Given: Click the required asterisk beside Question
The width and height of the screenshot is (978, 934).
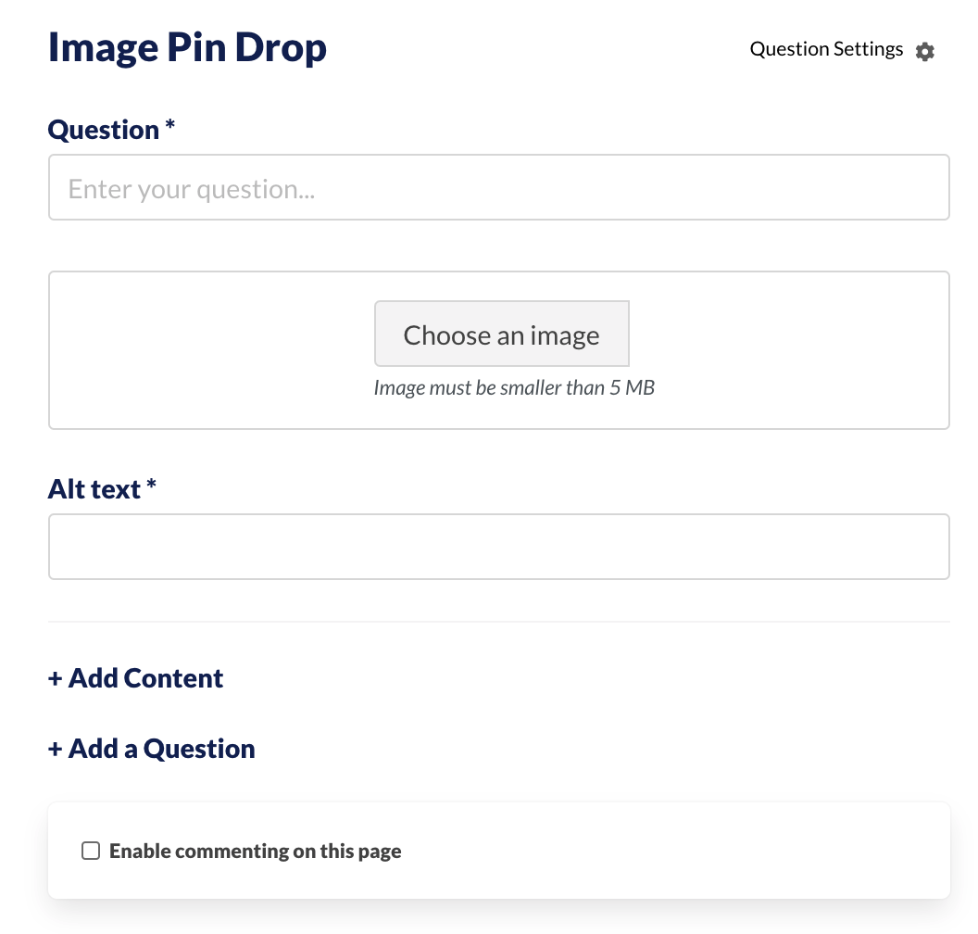Looking at the screenshot, I should pos(169,124).
